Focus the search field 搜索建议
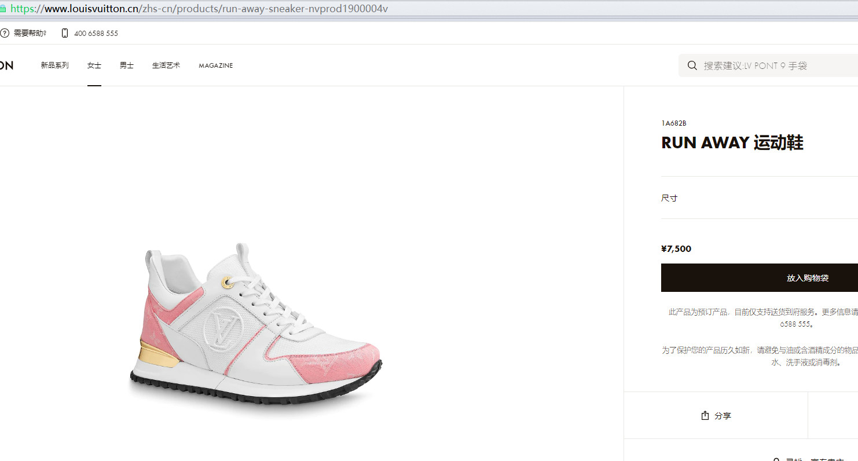 [768, 65]
